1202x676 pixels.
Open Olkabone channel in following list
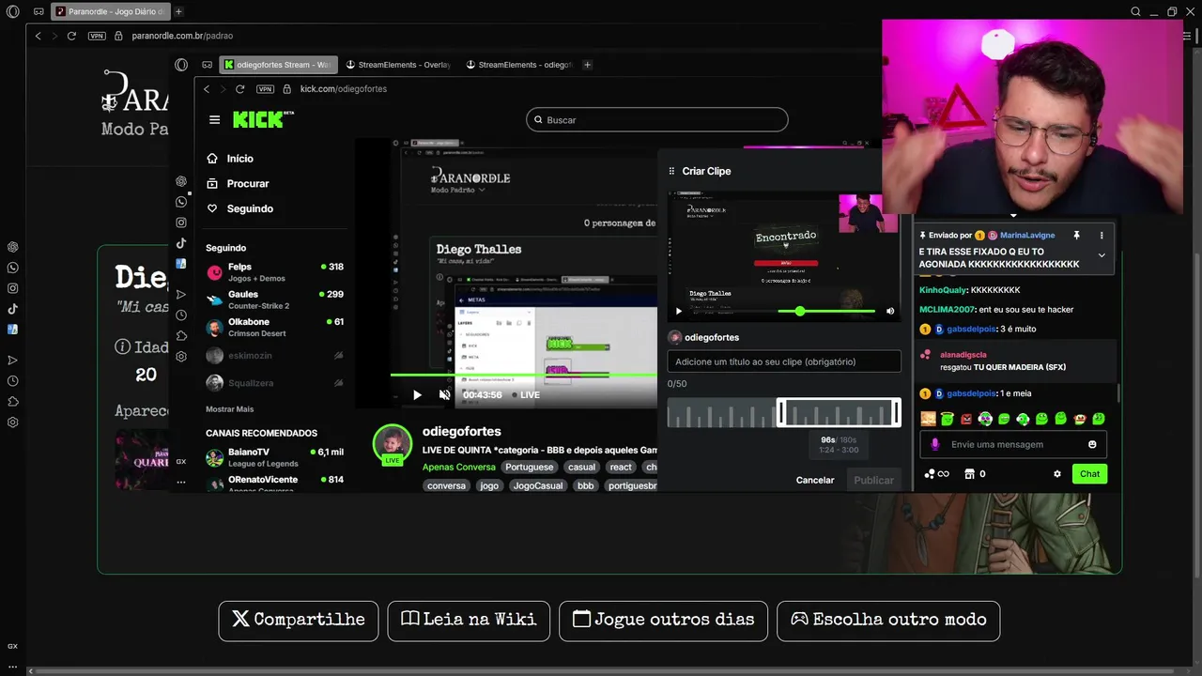click(274, 327)
